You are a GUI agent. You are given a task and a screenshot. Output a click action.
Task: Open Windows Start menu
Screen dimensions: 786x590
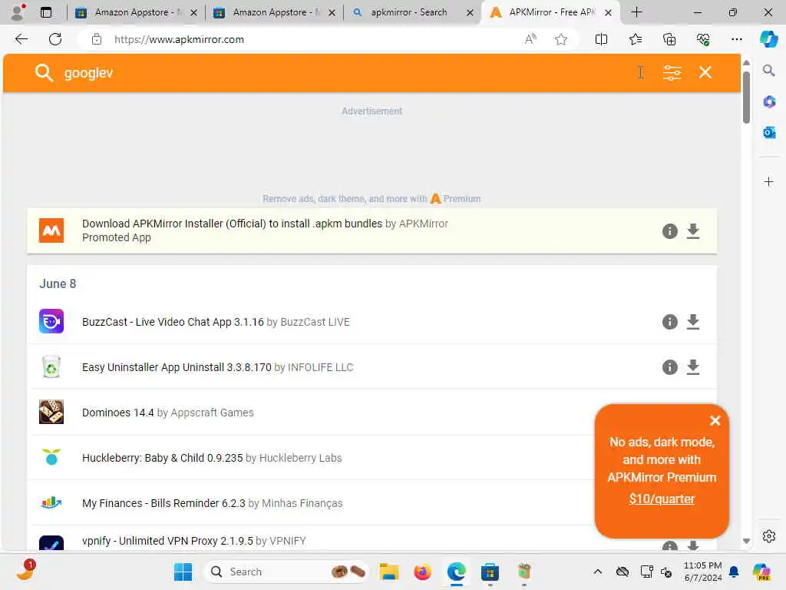(x=183, y=572)
